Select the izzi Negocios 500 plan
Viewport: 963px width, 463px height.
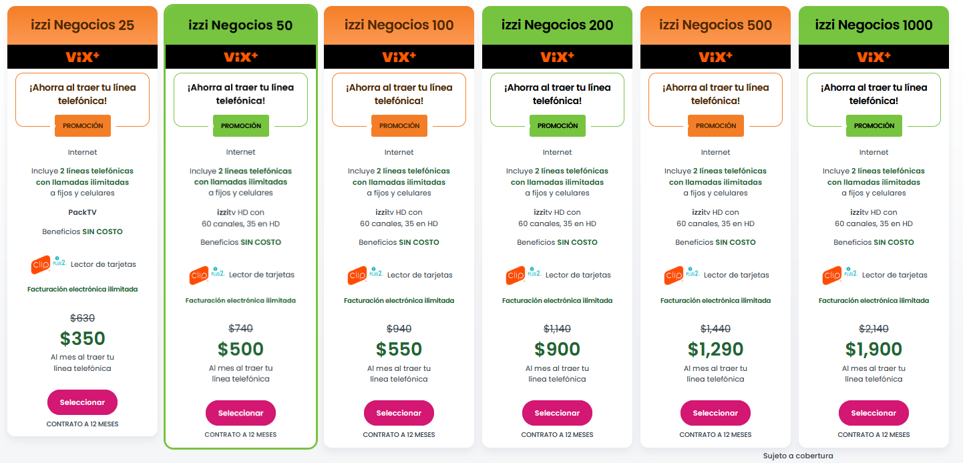pyautogui.click(x=715, y=413)
